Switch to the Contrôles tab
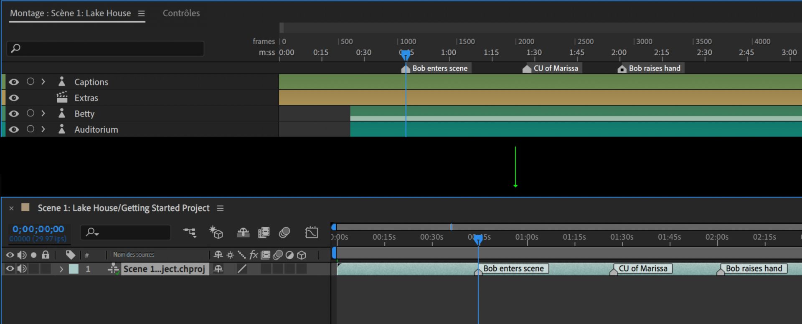This screenshot has width=802, height=324. (181, 13)
